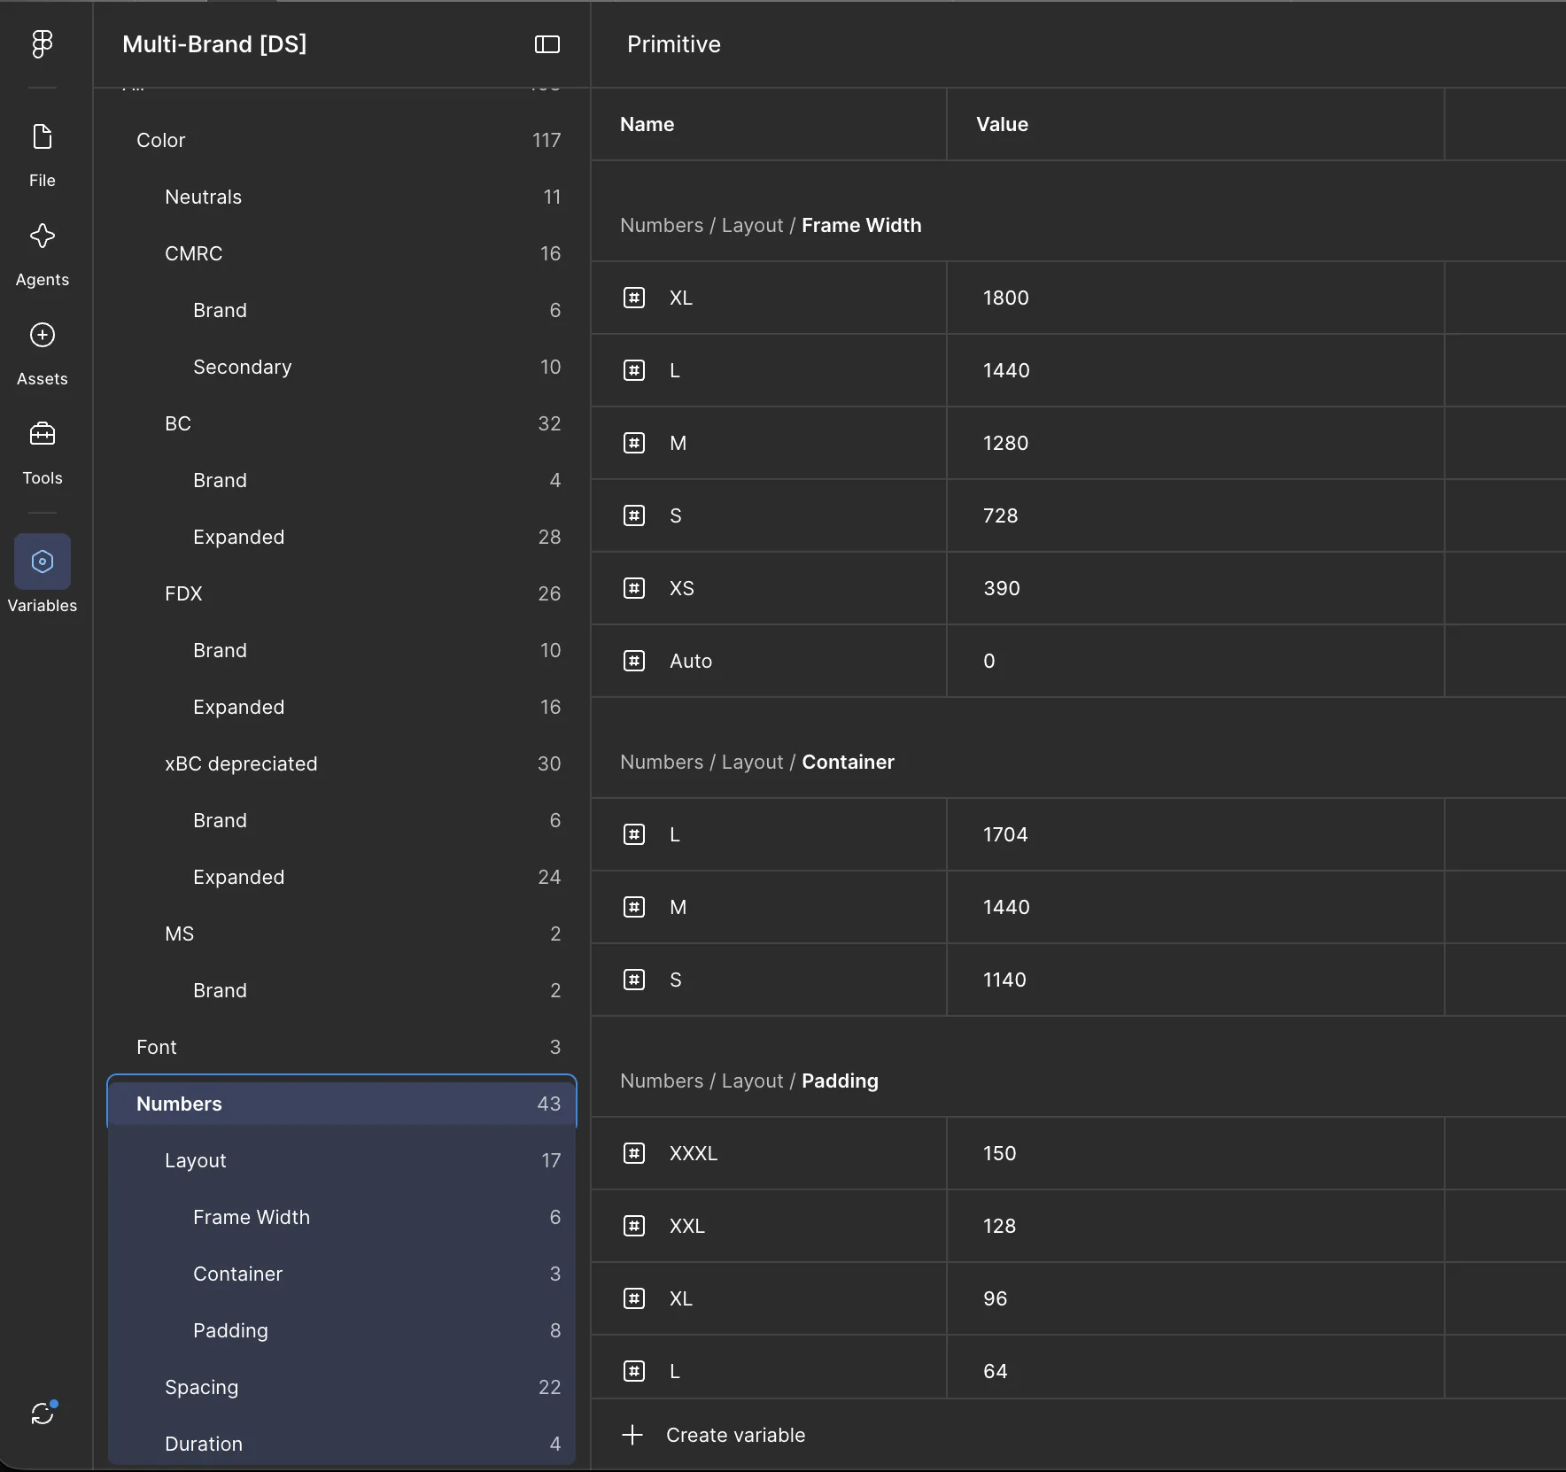Click number icon of Auto variable
1566x1472 pixels.
[x=634, y=661]
